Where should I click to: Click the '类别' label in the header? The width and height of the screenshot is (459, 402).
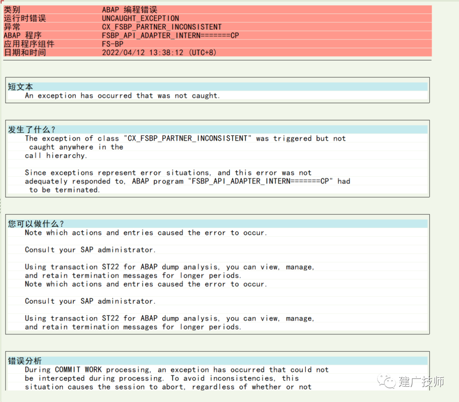tap(12, 10)
